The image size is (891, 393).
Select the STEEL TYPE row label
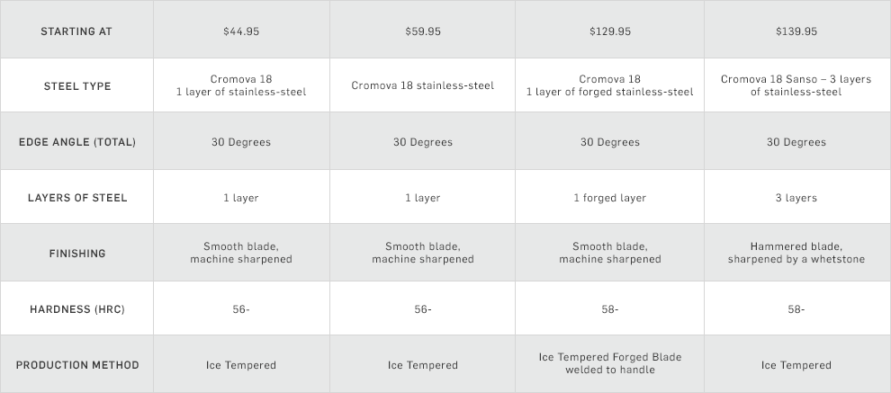[x=77, y=86]
